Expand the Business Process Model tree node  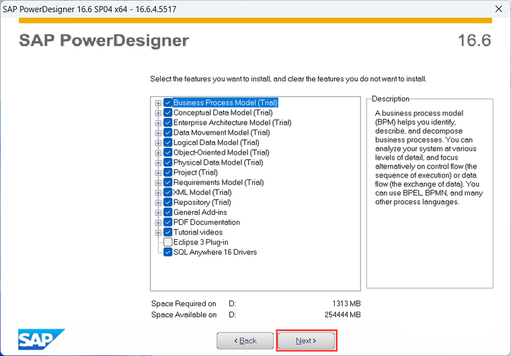point(158,103)
